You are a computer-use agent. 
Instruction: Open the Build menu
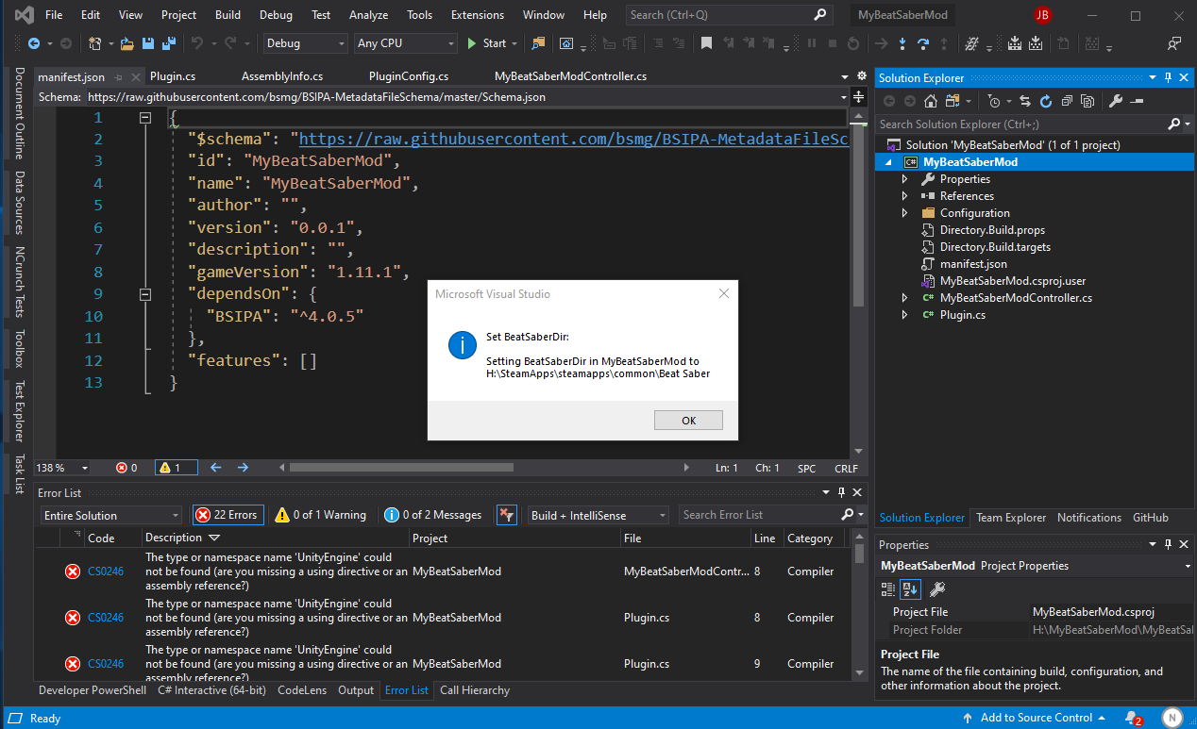coord(228,15)
